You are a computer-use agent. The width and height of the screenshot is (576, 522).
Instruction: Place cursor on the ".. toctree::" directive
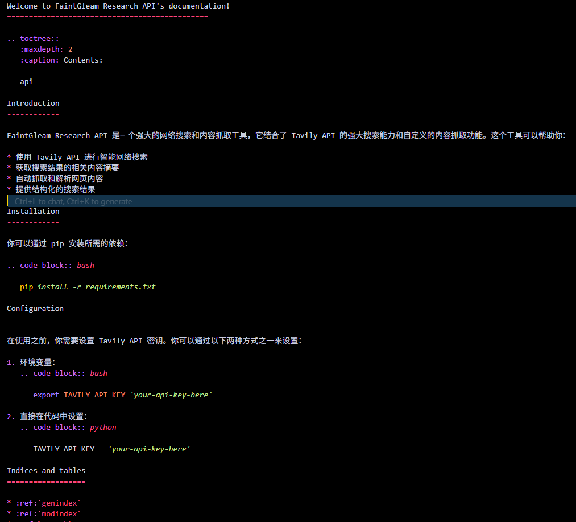pyautogui.click(x=33, y=39)
